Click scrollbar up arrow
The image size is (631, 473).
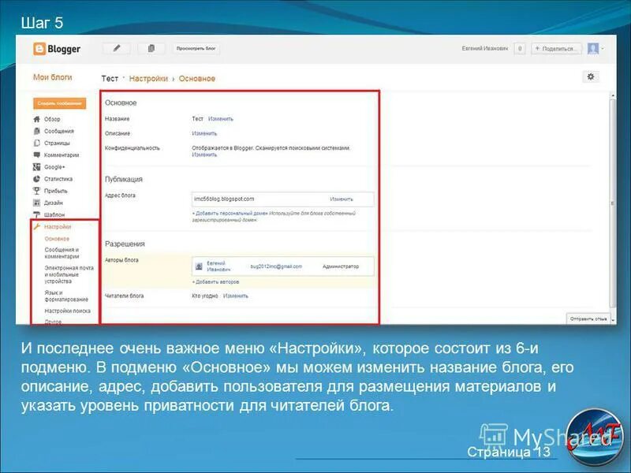(x=613, y=95)
